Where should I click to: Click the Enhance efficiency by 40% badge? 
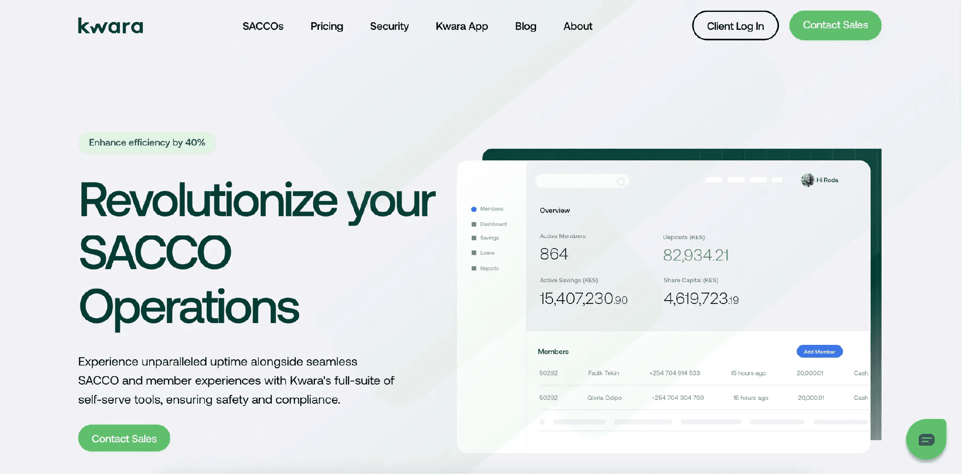[147, 143]
